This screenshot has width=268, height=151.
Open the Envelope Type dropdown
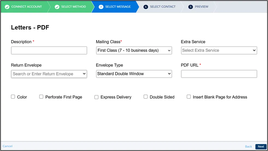134,74
